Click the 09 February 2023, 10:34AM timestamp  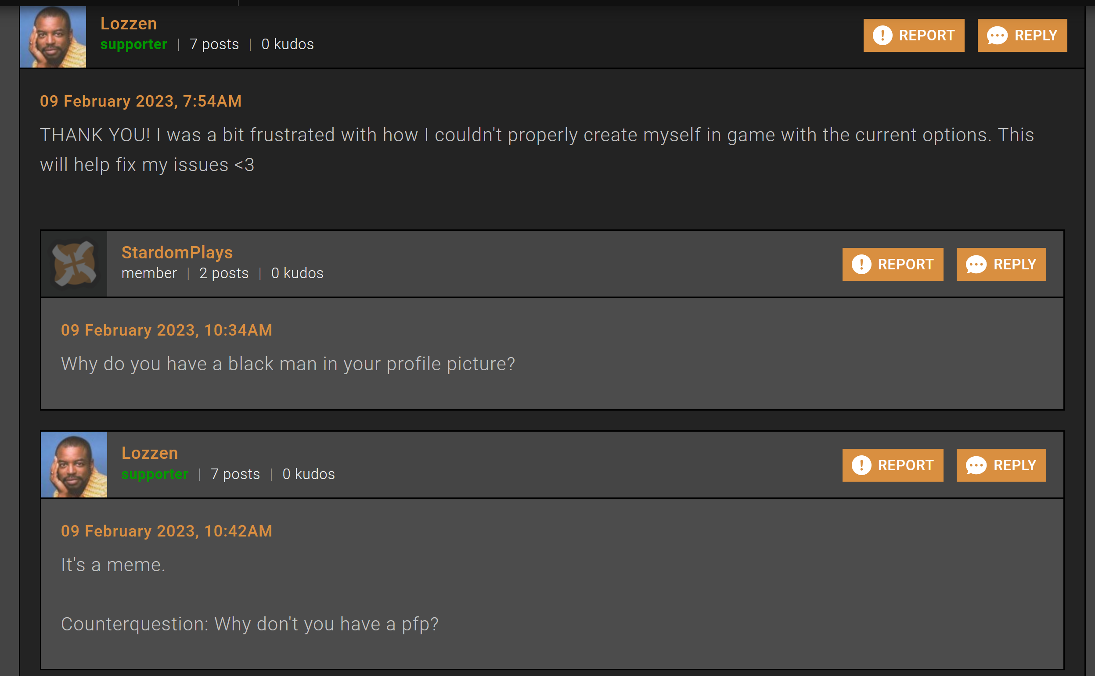(x=166, y=330)
